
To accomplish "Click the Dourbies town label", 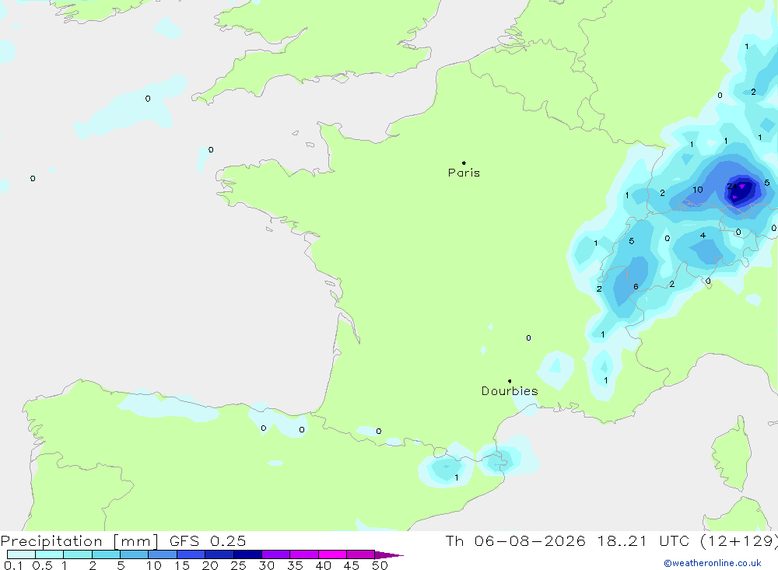I will click(x=510, y=391).
